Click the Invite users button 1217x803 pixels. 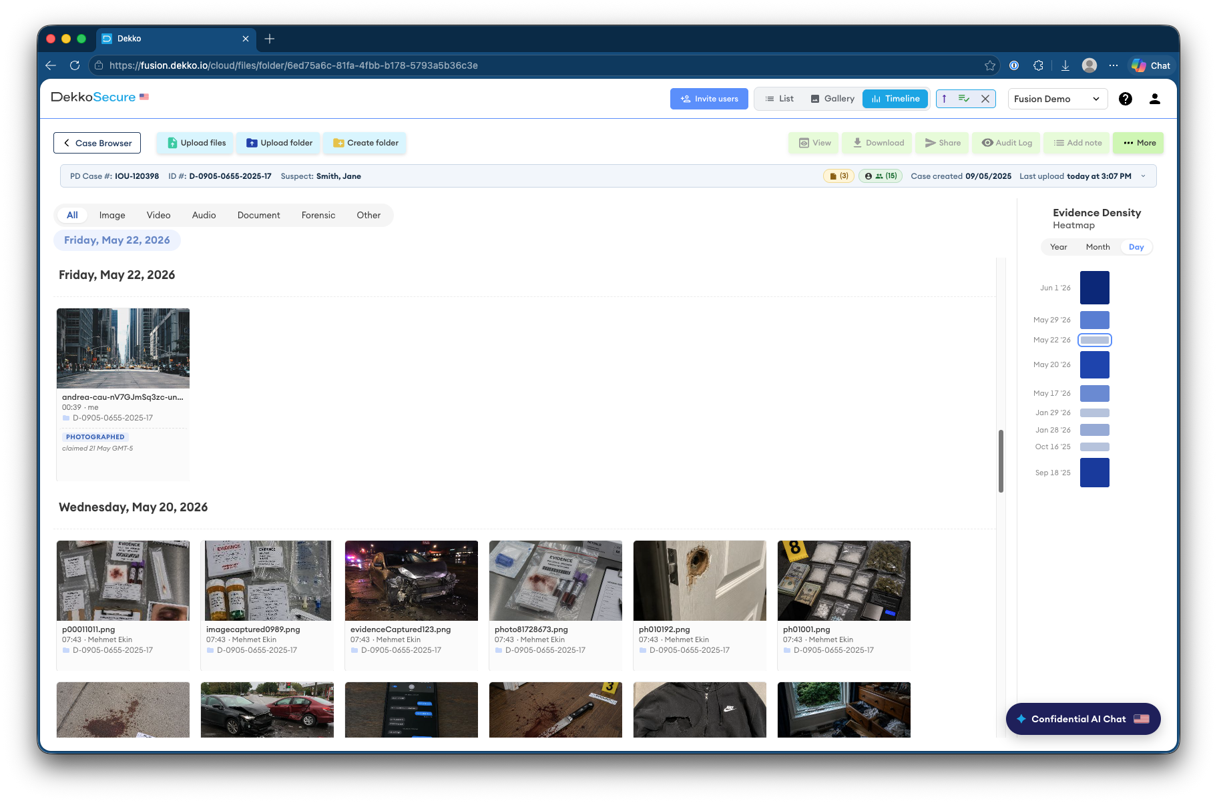(x=709, y=99)
